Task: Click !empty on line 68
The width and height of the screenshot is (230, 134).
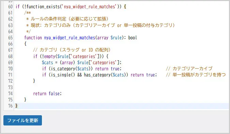Action: point(48,56)
